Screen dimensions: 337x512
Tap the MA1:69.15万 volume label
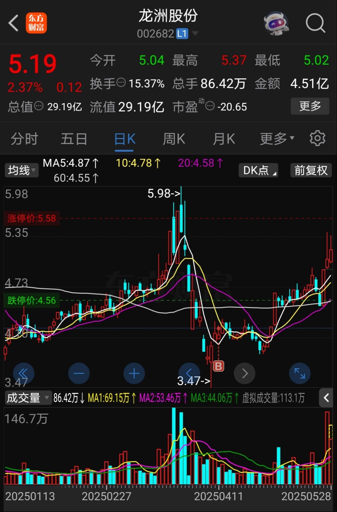pyautogui.click(x=112, y=398)
